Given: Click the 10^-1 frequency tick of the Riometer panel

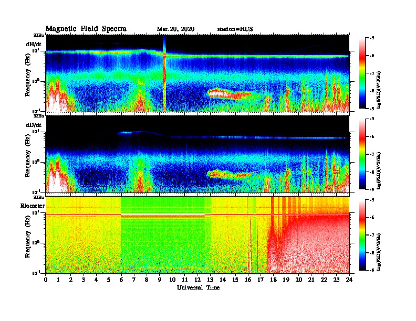Looking at the screenshot, I should [x=35, y=273].
